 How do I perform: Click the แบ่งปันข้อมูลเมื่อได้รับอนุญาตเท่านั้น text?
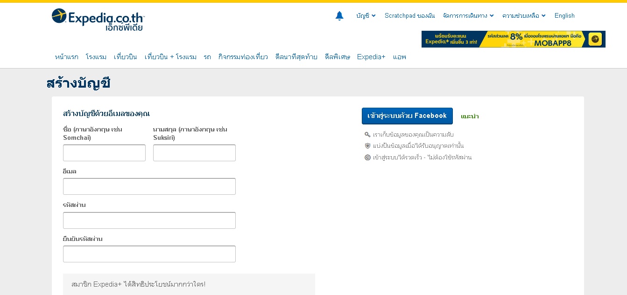click(x=418, y=146)
